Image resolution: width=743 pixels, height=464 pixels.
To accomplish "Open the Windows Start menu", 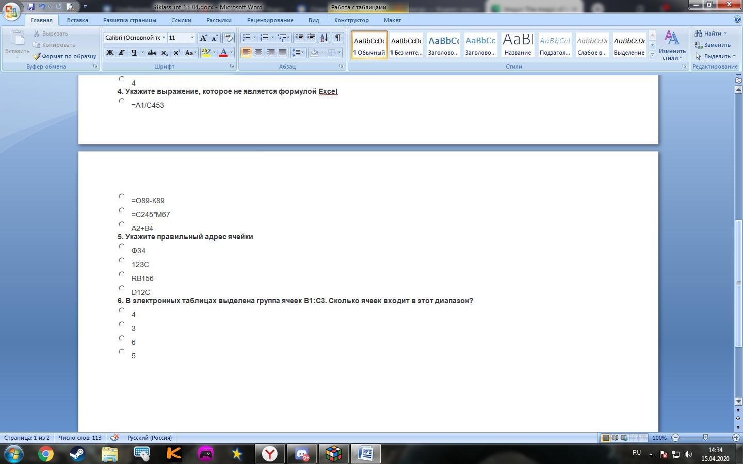I will (14, 454).
